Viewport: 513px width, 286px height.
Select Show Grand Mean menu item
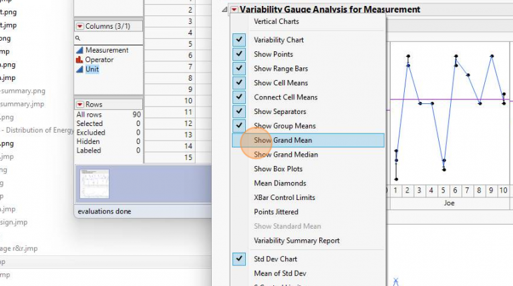283,140
